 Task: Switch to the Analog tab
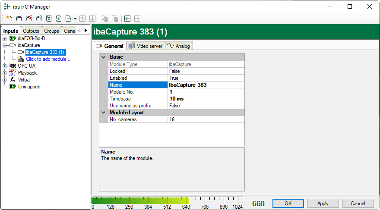click(178, 46)
